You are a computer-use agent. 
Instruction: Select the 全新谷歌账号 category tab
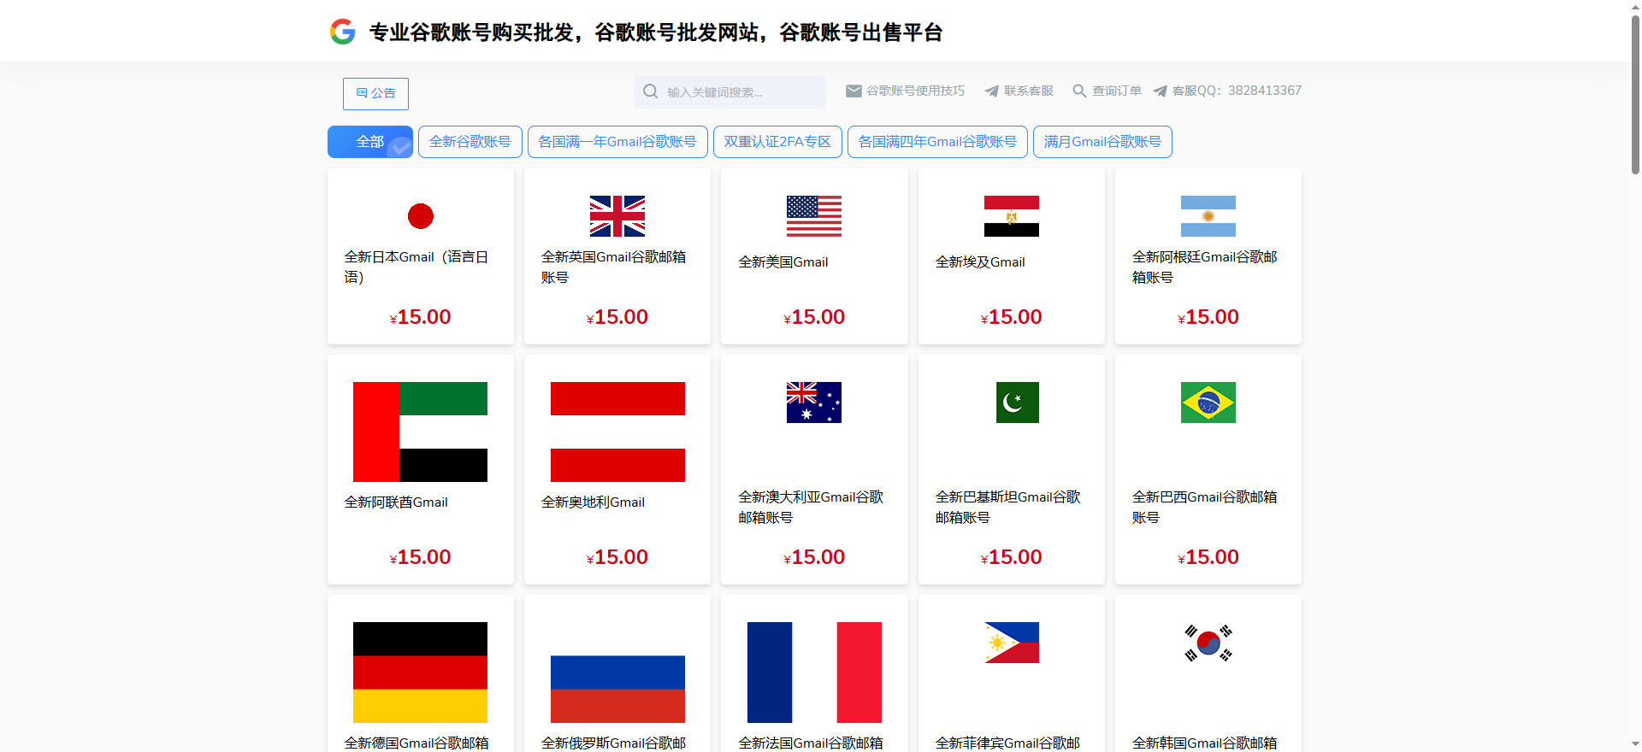(470, 142)
